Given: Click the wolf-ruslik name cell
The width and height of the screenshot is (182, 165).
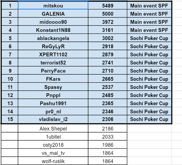Looking at the screenshot, I should coord(53,161).
